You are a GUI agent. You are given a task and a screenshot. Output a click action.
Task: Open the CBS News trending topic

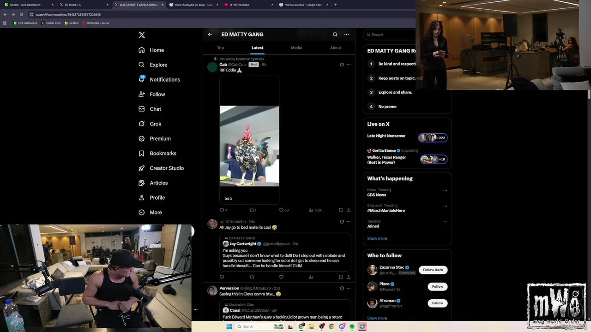pos(376,195)
